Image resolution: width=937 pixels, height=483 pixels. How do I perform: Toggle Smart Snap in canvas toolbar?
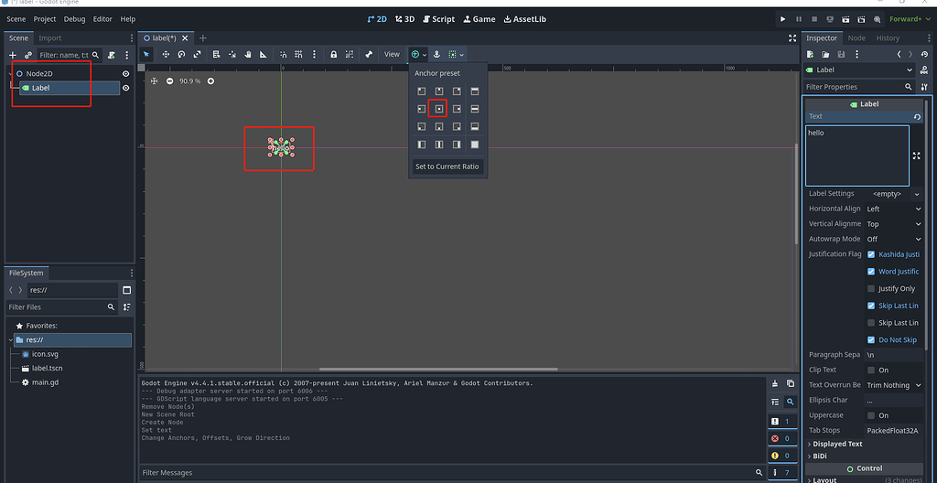pyautogui.click(x=284, y=54)
